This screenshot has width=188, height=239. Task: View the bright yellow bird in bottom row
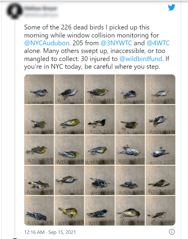coord(69,211)
